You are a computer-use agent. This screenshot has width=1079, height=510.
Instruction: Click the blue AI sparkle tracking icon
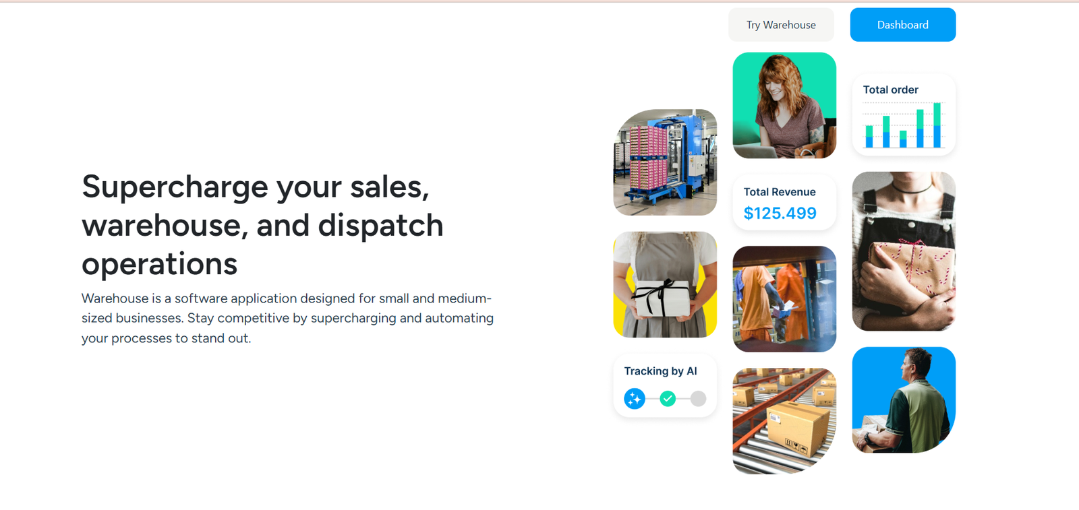tap(635, 399)
